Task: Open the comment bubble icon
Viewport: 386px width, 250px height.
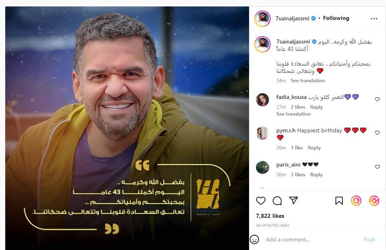Action: [x=277, y=201]
